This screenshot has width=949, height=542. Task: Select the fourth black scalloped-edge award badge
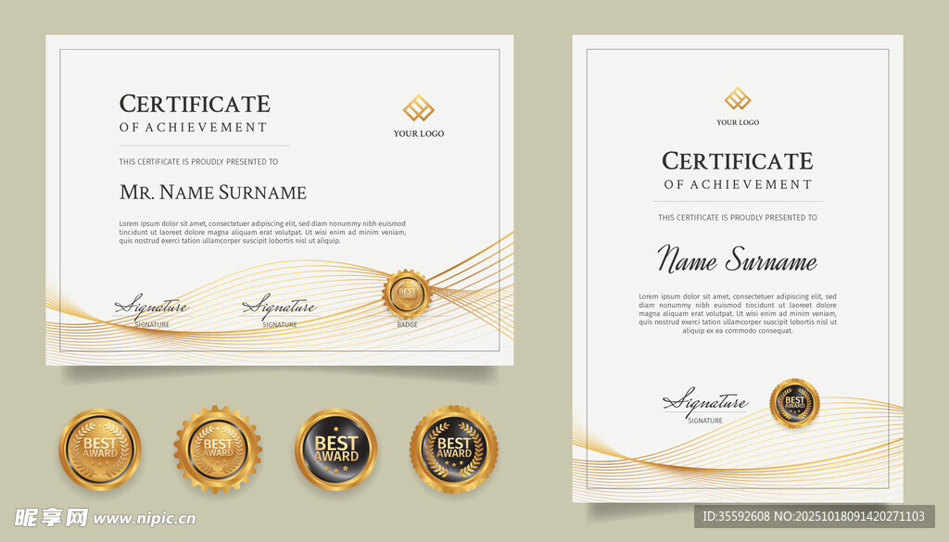coord(454,449)
